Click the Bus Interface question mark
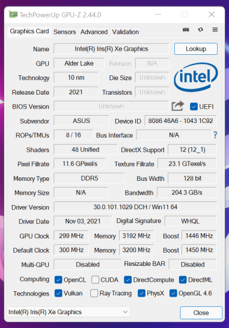The height and width of the screenshot is (328, 229). [x=215, y=135]
